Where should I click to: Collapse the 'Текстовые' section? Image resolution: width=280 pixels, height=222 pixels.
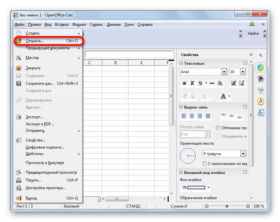181,63
